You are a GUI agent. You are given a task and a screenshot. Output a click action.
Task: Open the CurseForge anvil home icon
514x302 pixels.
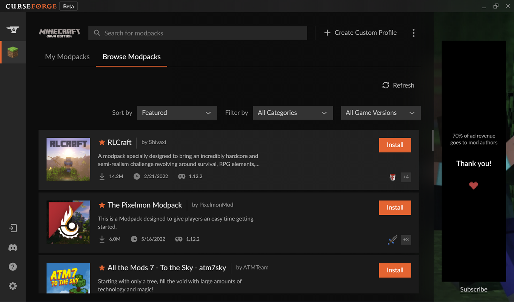pos(13,29)
